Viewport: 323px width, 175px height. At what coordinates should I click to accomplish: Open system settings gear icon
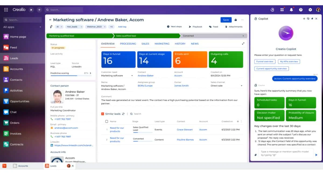310,10
